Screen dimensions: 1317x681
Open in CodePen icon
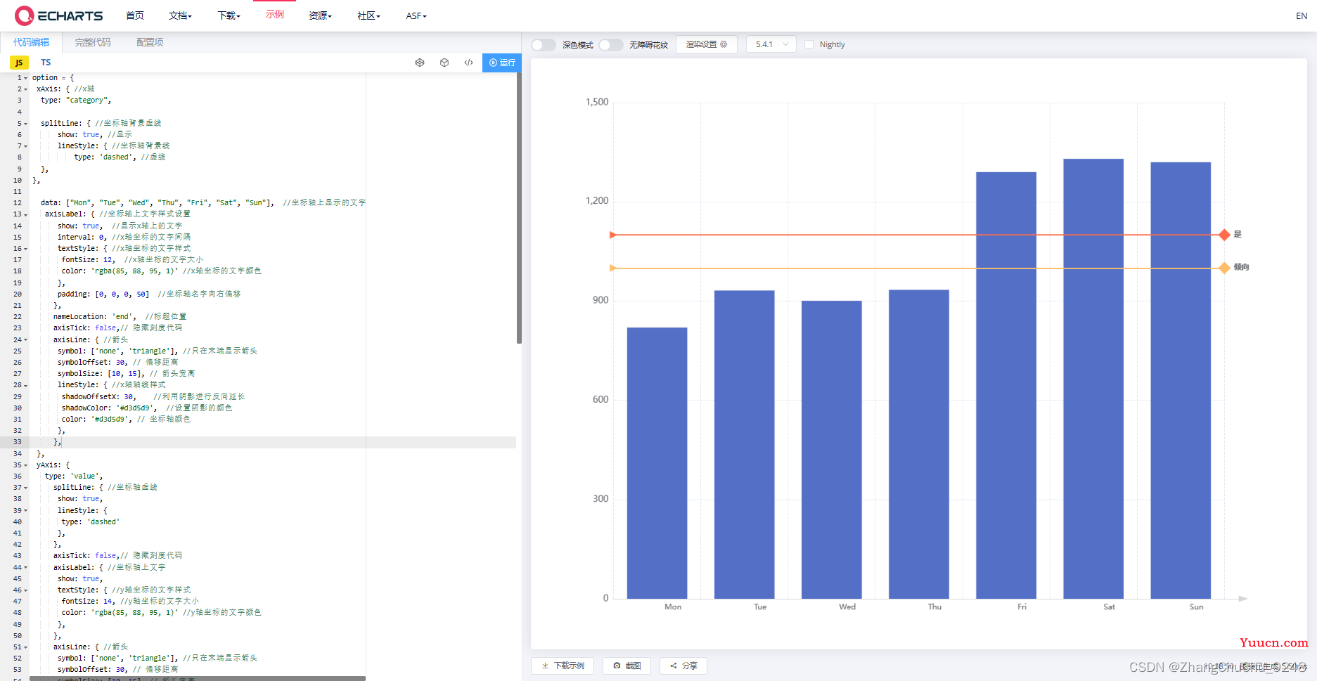420,63
